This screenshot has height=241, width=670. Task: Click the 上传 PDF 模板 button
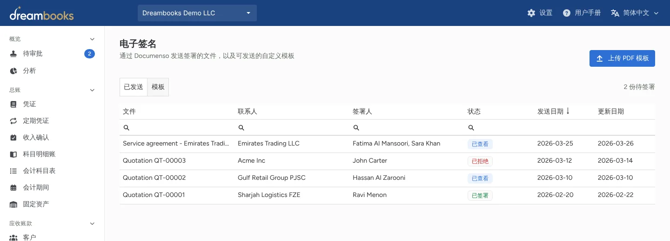click(622, 58)
